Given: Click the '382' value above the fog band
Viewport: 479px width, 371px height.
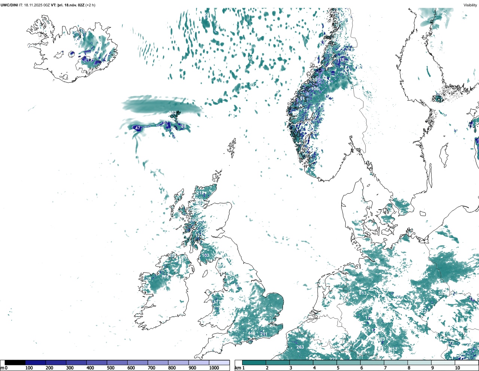Looking at the screenshot, I should (173, 113).
